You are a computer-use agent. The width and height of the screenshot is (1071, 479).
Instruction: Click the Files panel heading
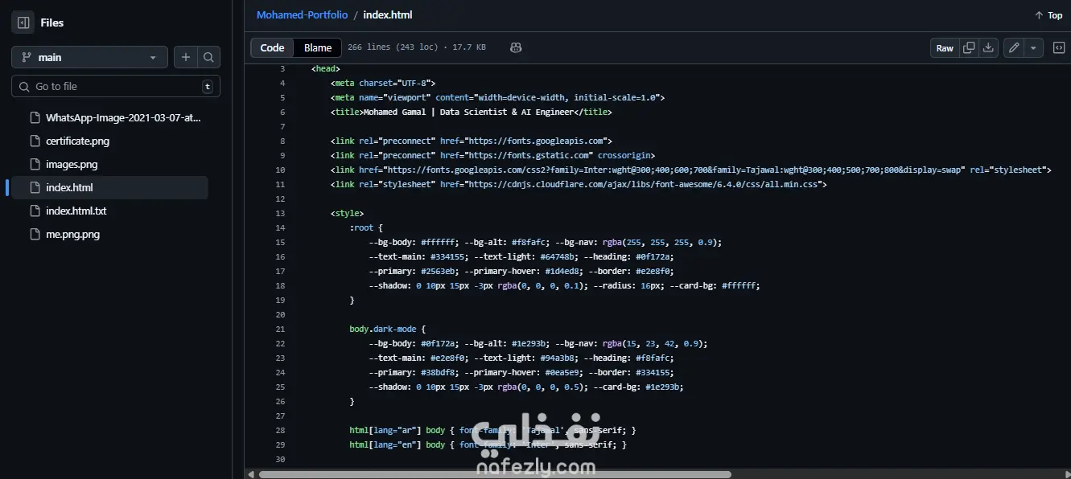(52, 23)
